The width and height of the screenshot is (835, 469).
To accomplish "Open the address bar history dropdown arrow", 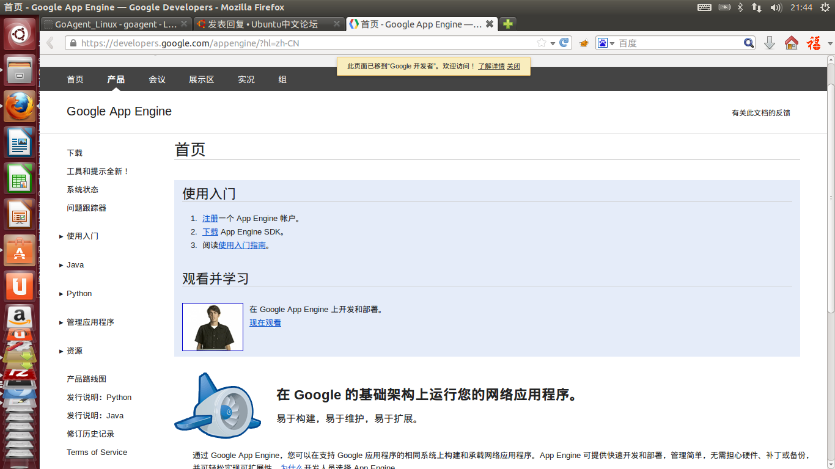I will point(553,43).
